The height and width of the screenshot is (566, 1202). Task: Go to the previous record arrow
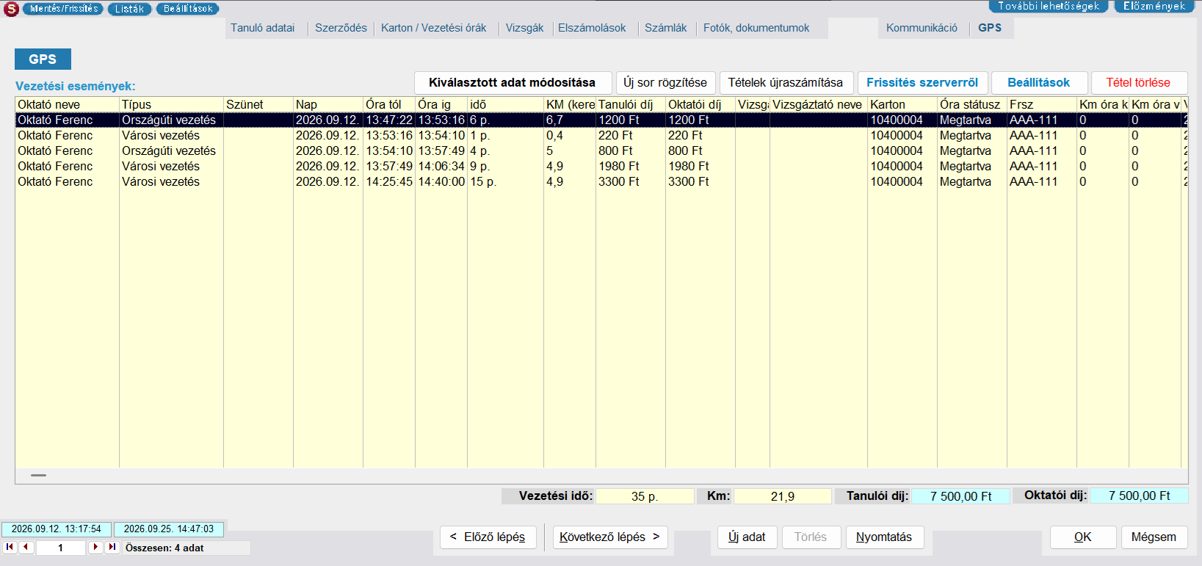pyautogui.click(x=26, y=547)
